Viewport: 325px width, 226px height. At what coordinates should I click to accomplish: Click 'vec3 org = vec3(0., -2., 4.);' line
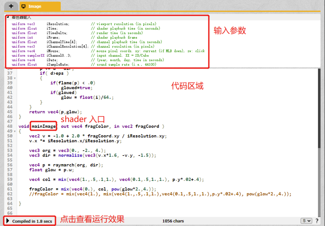tap(67, 150)
